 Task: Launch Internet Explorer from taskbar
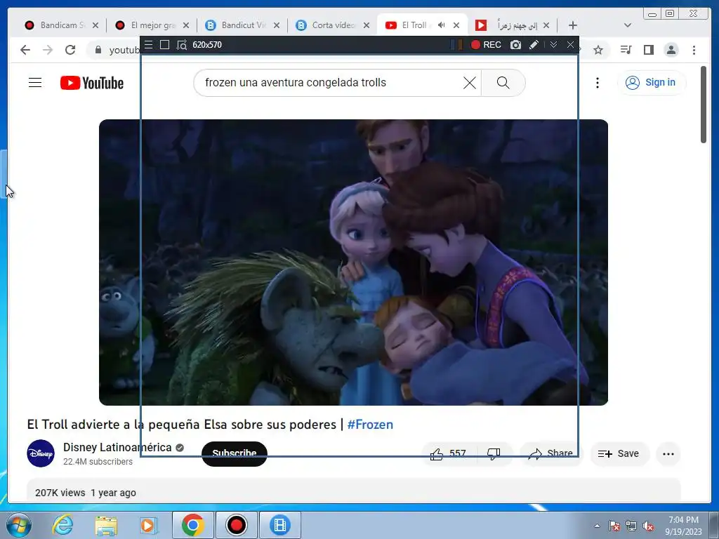(x=62, y=525)
